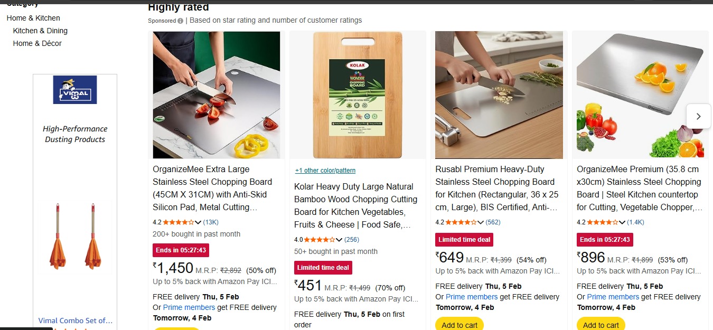Click star rating of Kolar bamboo board
Screen dimensions: 713x330
pyautogui.click(x=318, y=240)
